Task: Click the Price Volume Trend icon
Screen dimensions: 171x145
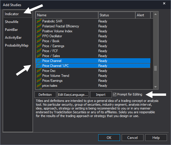Action: [39, 75]
